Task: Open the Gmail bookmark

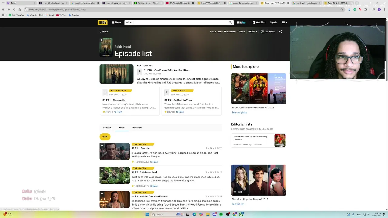Action: pos(50,15)
